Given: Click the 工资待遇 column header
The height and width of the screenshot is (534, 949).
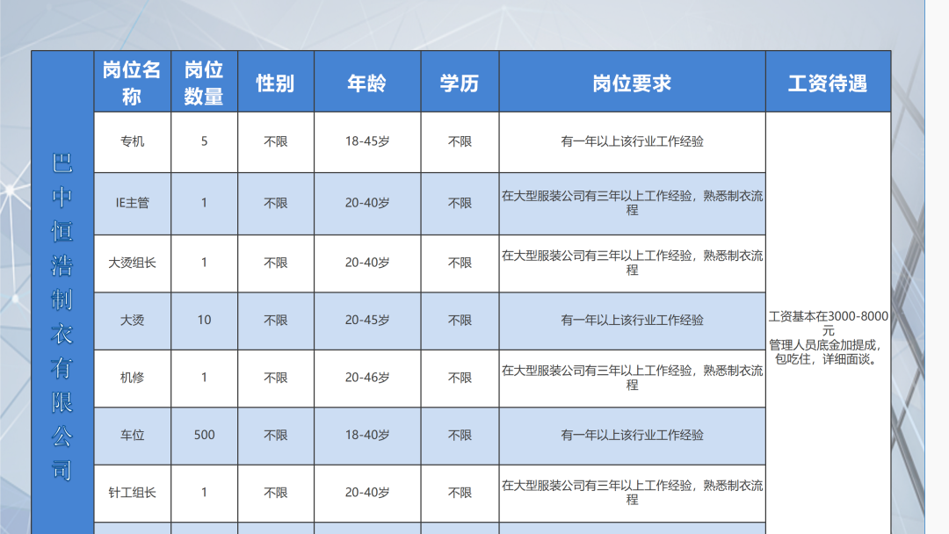Looking at the screenshot, I should tap(828, 83).
